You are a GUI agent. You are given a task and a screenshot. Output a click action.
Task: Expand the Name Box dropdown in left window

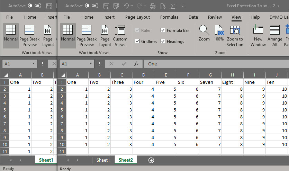click(34, 63)
